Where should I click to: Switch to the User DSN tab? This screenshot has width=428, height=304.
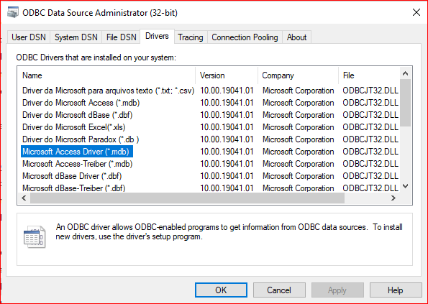[28, 37]
